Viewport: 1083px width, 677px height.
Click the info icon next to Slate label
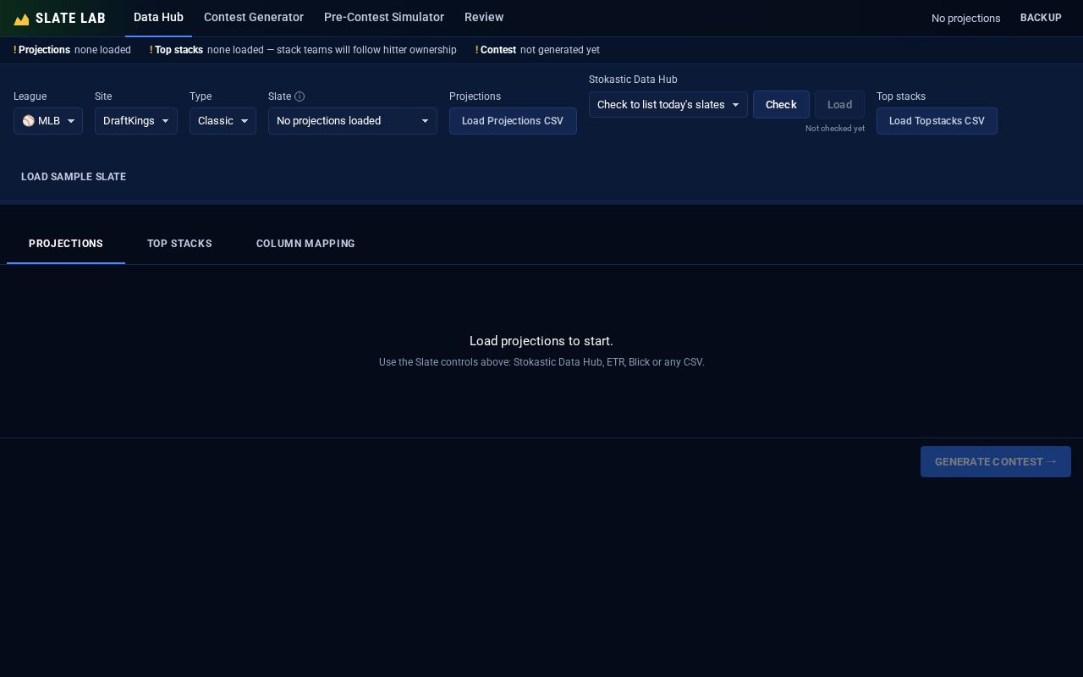click(300, 96)
